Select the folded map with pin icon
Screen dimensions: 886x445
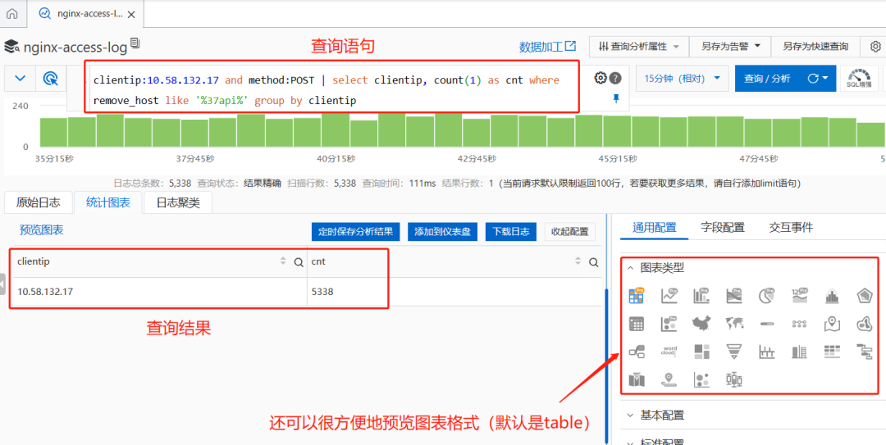(x=833, y=323)
